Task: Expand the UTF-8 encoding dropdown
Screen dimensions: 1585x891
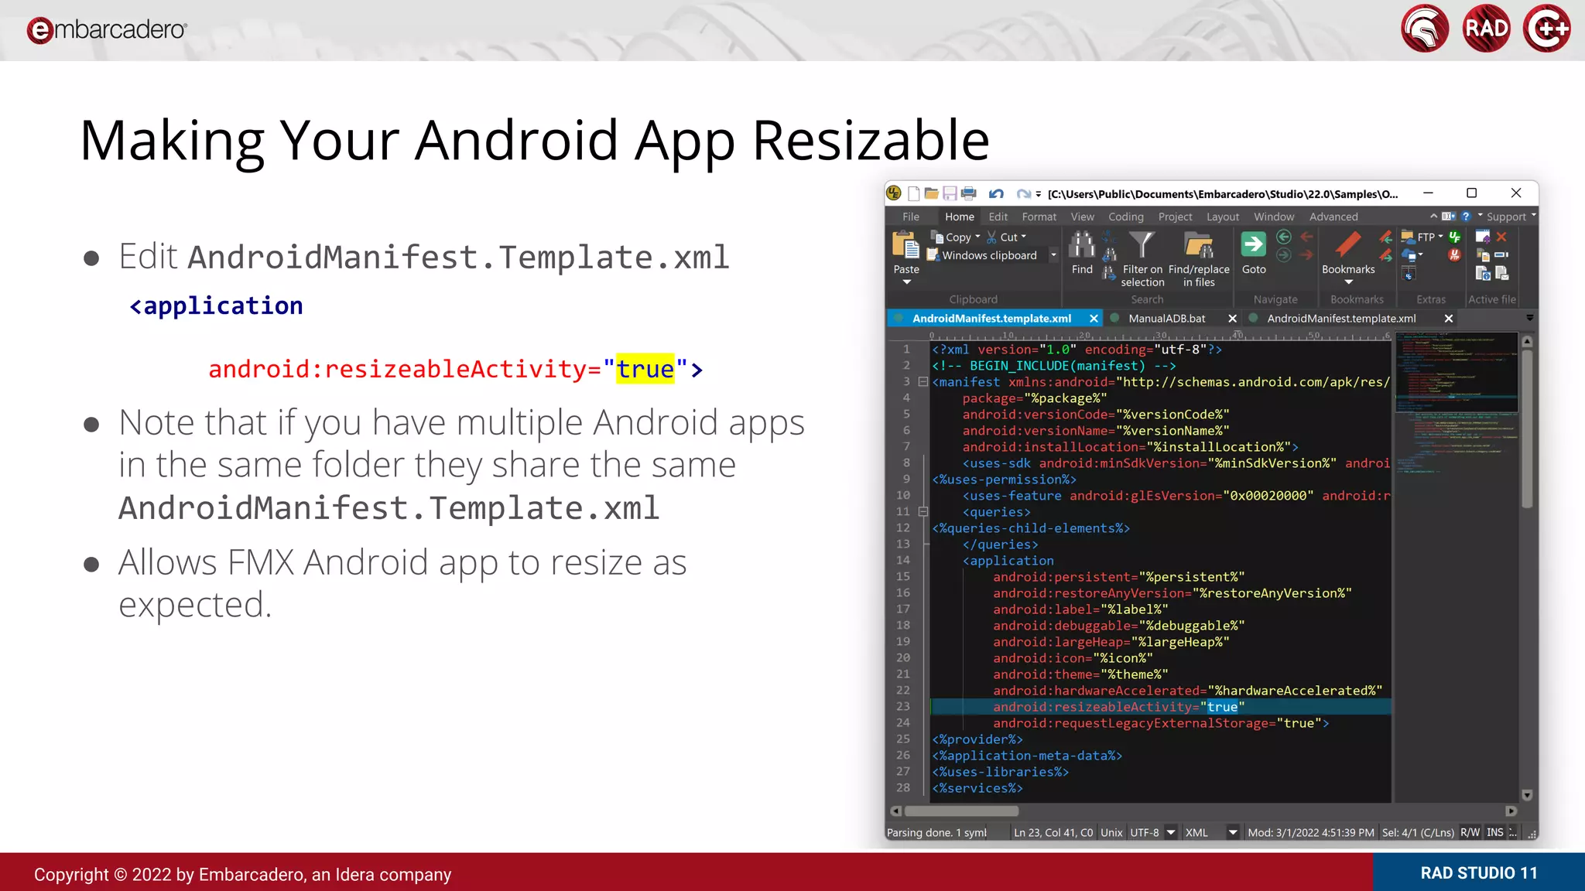Action: coord(1171,832)
